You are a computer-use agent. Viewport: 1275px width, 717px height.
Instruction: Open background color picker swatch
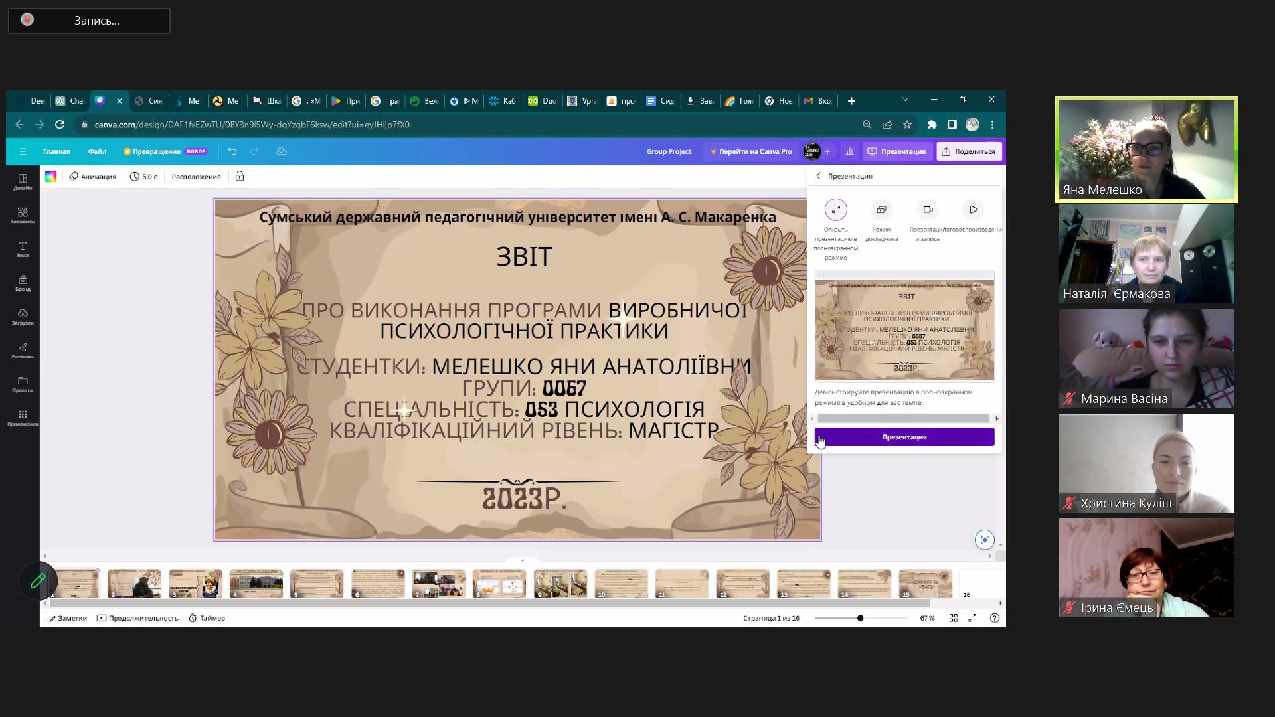click(50, 176)
